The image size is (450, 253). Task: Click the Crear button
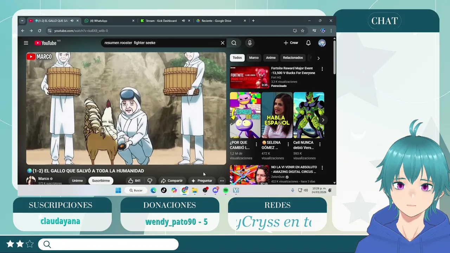click(291, 43)
